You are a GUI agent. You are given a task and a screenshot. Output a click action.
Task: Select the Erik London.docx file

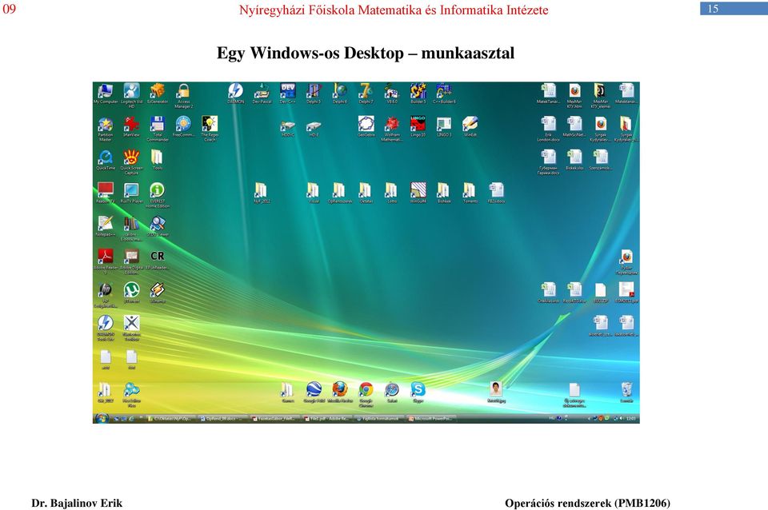548,129
